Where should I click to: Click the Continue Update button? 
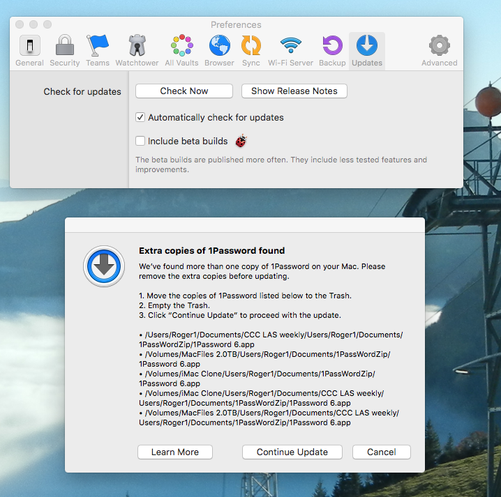[292, 452]
